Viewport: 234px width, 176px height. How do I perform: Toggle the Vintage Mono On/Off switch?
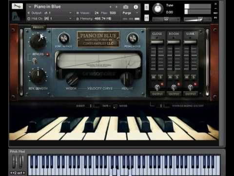[164, 106]
